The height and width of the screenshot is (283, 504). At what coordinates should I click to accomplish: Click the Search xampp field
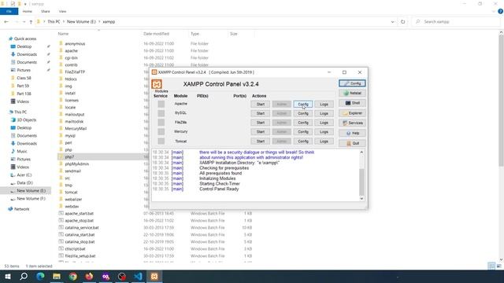point(457,22)
